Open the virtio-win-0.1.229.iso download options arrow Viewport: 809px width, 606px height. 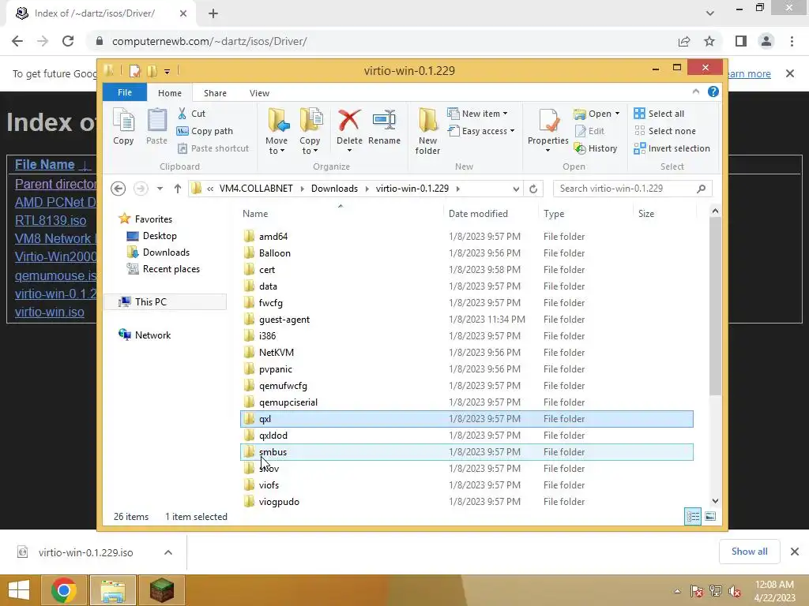click(x=168, y=552)
